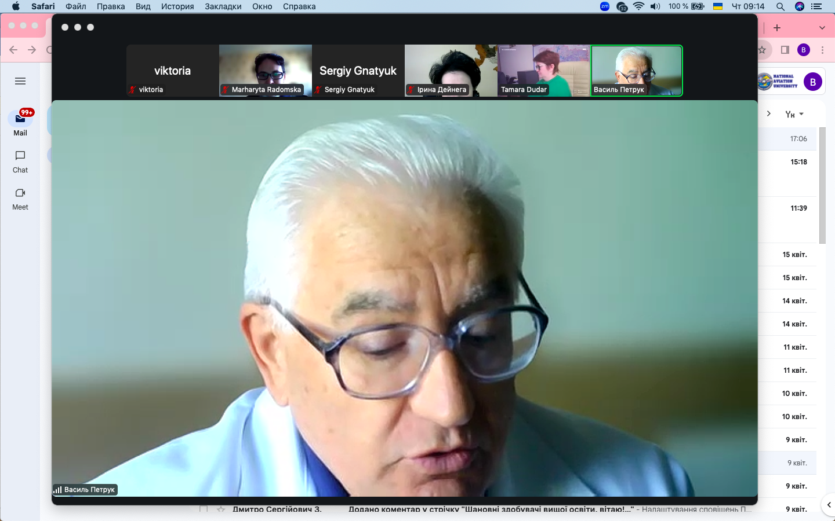This screenshot has width=835, height=521.
Task: Toggle the browser side panel icon
Action: pos(785,50)
